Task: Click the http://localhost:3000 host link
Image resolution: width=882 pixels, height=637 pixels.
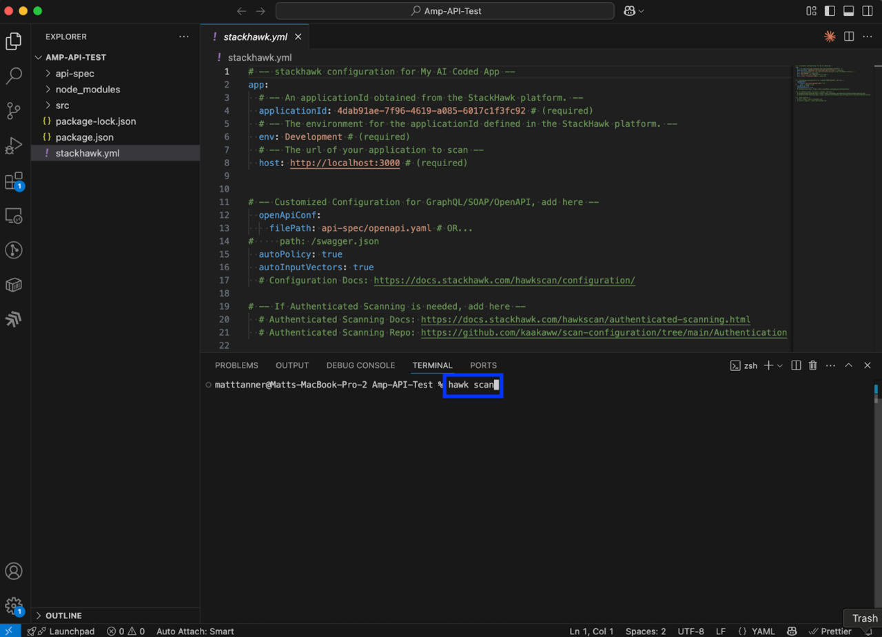Action: pos(345,163)
